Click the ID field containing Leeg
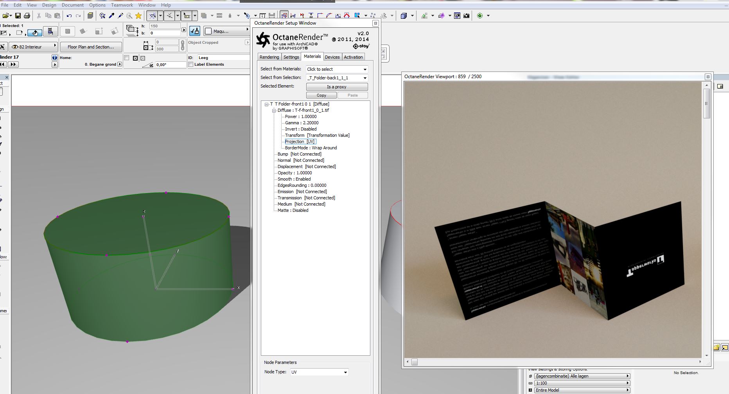 pyautogui.click(x=223, y=57)
